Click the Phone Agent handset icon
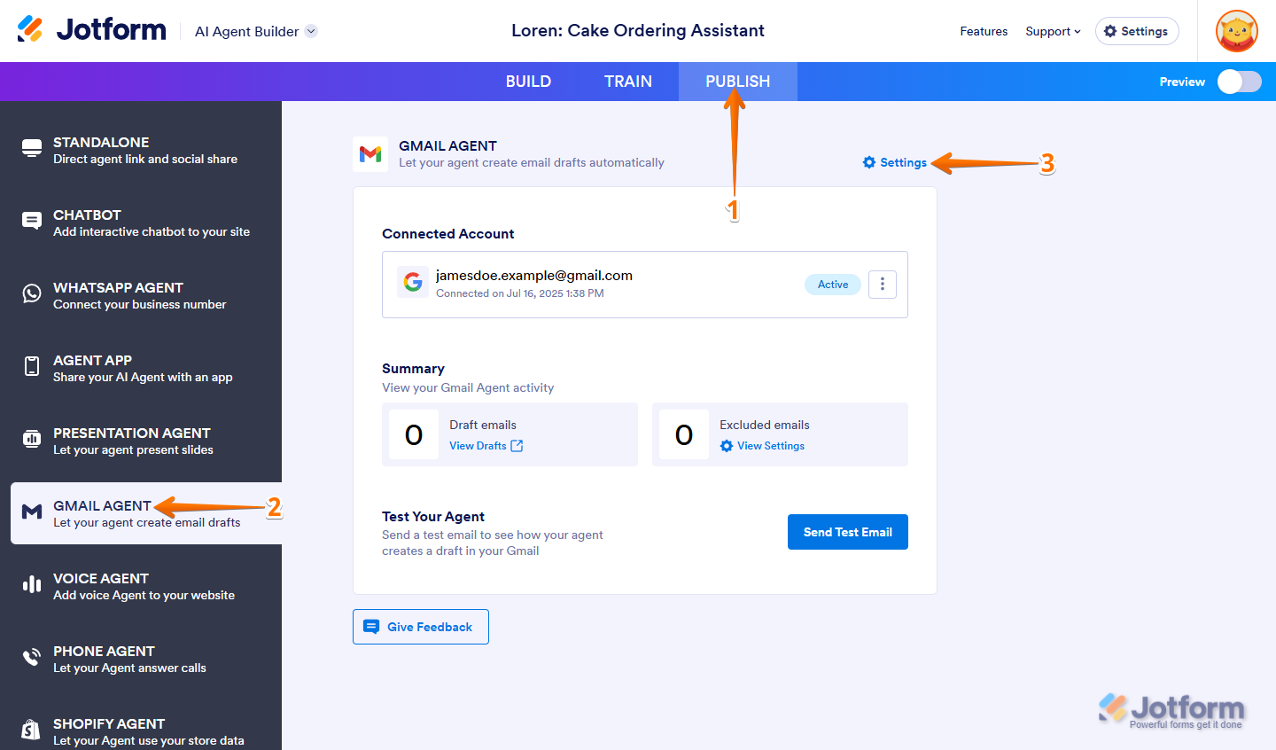1276x750 pixels. [32, 657]
